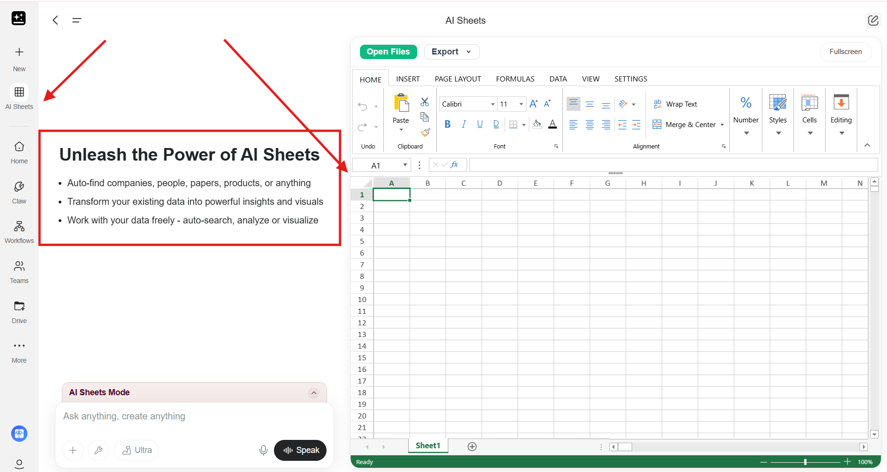Open the Export dropdown

pos(451,52)
